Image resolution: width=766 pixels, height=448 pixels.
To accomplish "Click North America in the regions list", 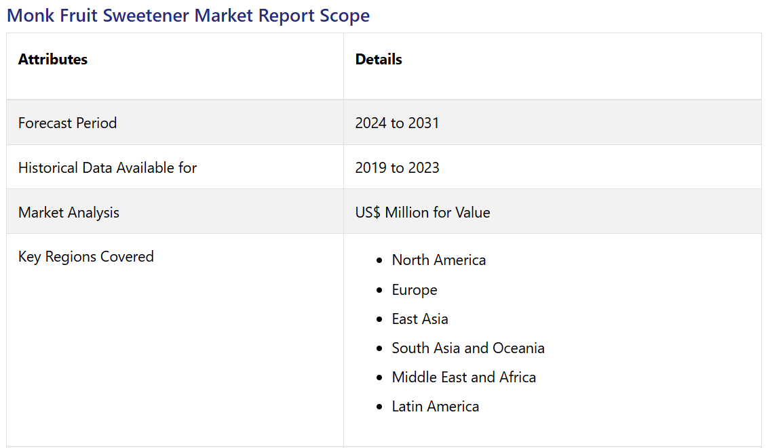I will click(438, 260).
